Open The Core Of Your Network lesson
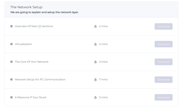184x110 pixels. point(31,62)
